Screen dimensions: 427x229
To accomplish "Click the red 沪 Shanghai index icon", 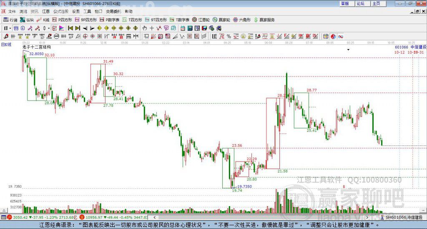I will (9, 217).
